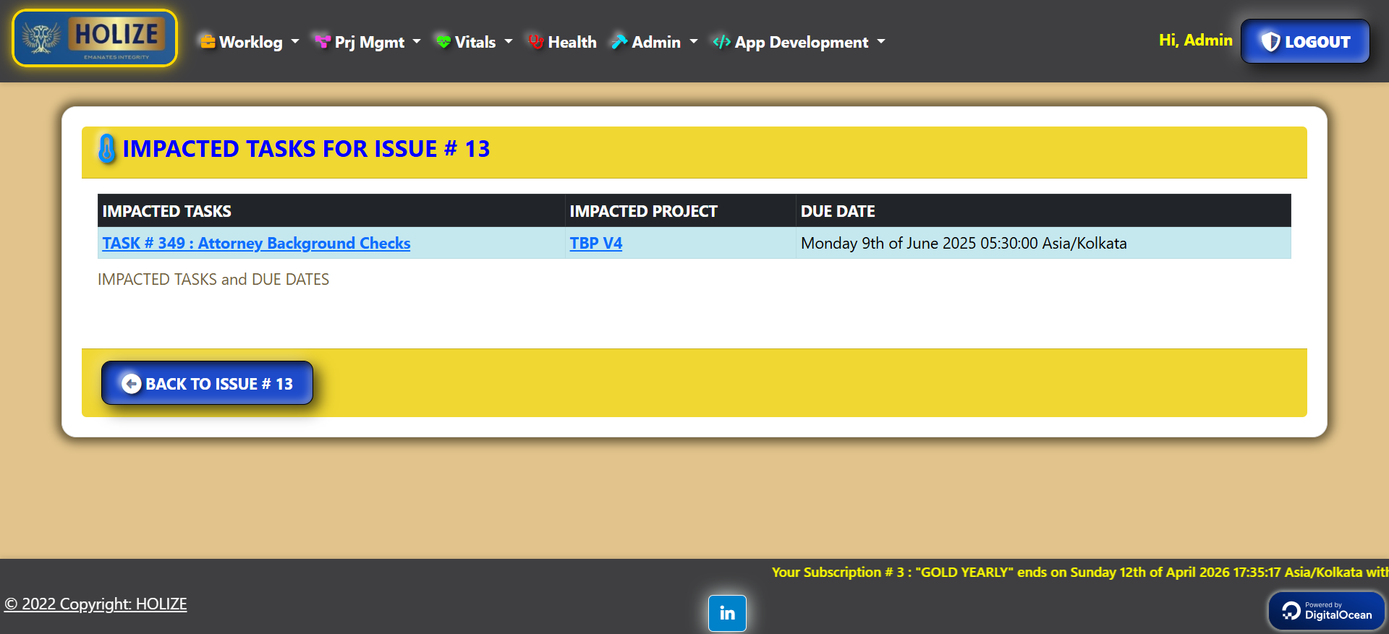Screen dimensions: 1389x634
Task: Click the App Development code icon
Action: coord(721,42)
